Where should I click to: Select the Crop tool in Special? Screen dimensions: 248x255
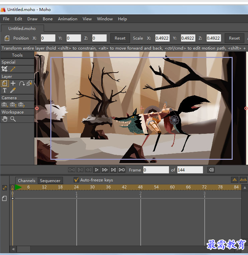(x=4, y=69)
